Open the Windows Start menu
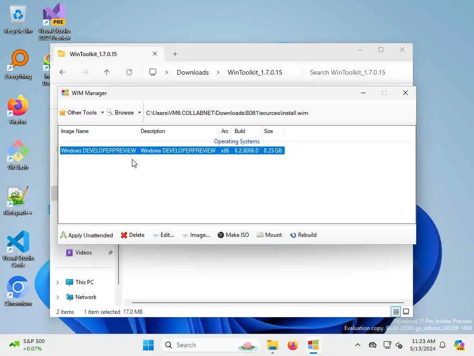 pos(148,345)
